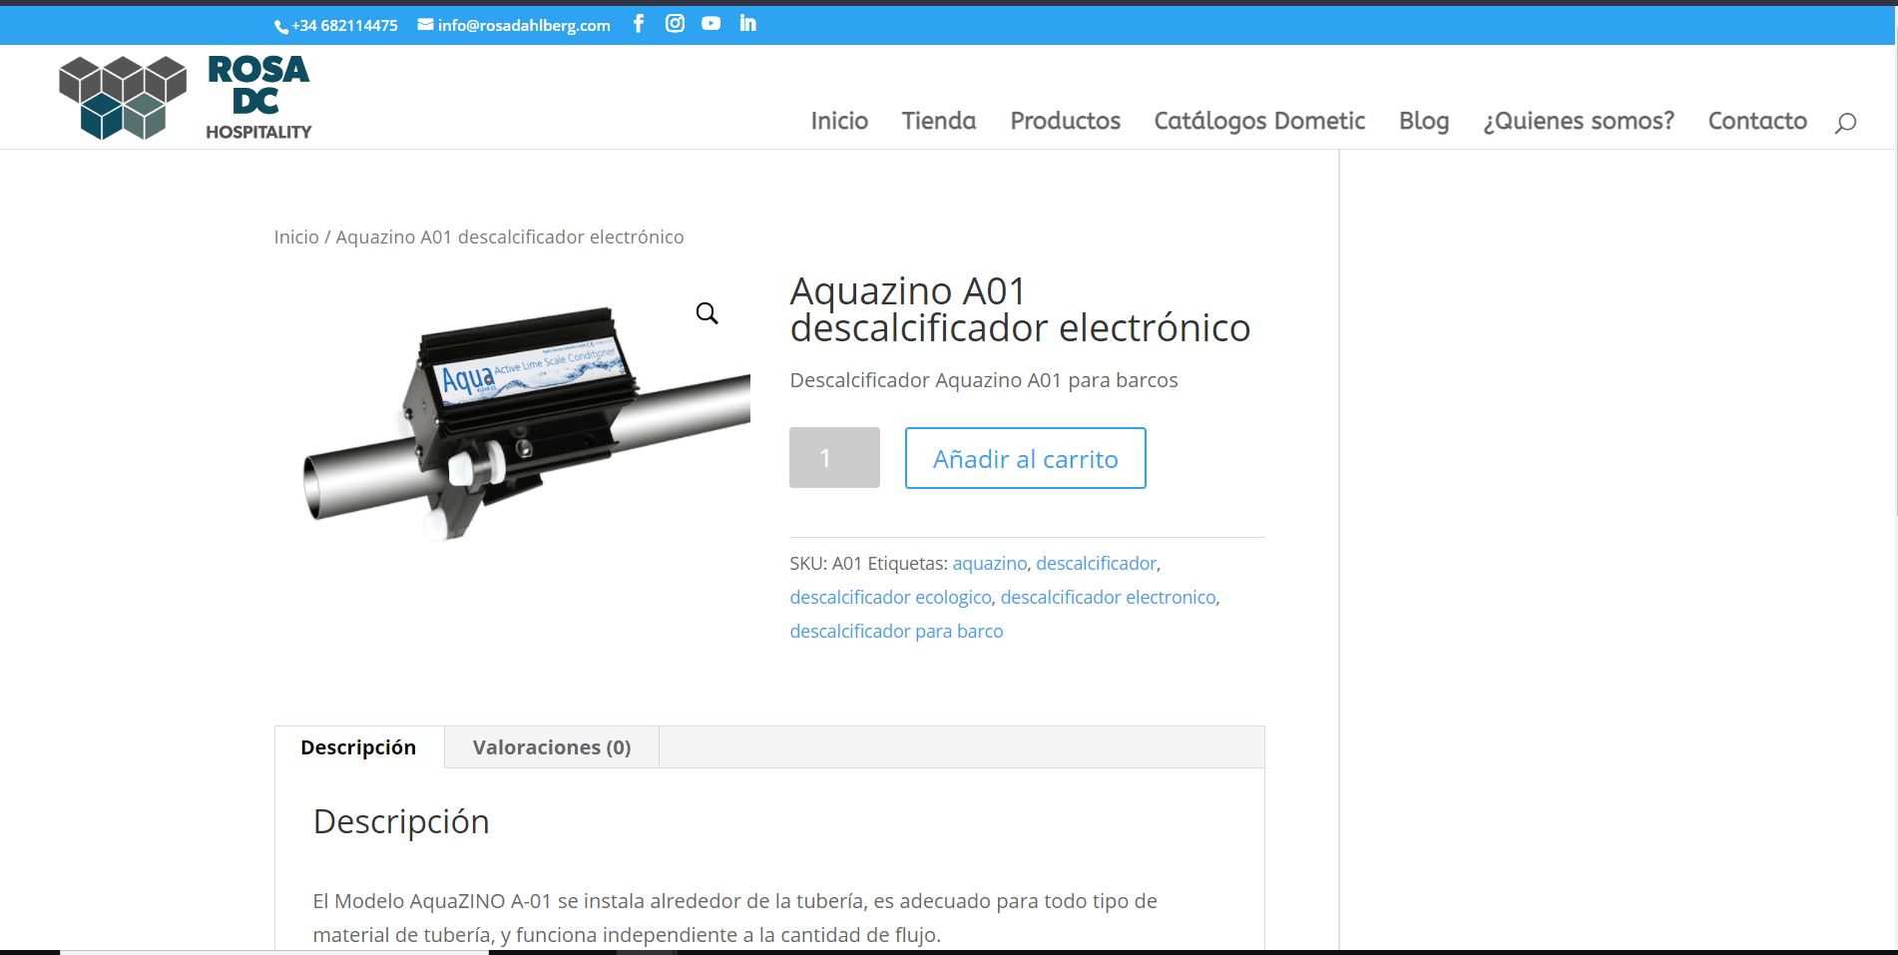
Task: Click Añadir al carrito button
Action: click(1025, 458)
